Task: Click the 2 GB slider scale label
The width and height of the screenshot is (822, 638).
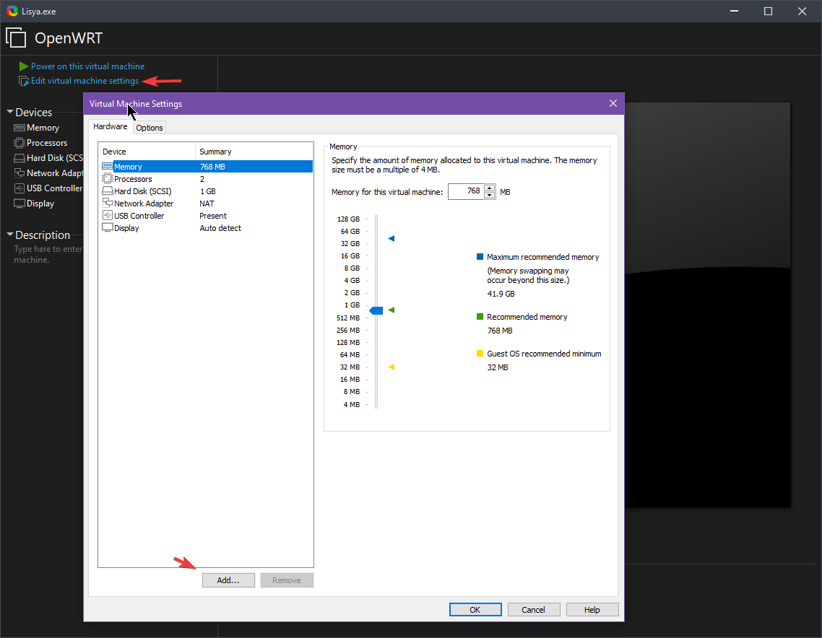Action: coord(352,293)
